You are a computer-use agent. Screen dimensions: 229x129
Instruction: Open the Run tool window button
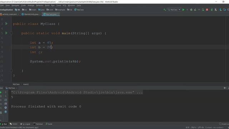coord(4,124)
